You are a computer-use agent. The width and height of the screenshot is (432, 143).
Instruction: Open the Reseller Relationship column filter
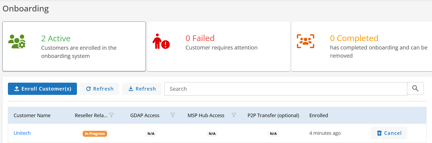pos(111,115)
